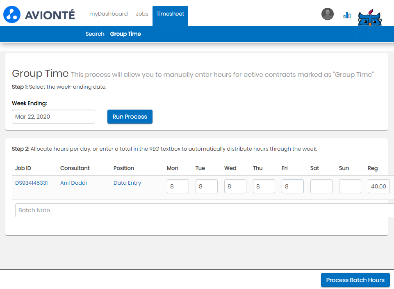Click the Avionté logo icon

tap(12, 14)
